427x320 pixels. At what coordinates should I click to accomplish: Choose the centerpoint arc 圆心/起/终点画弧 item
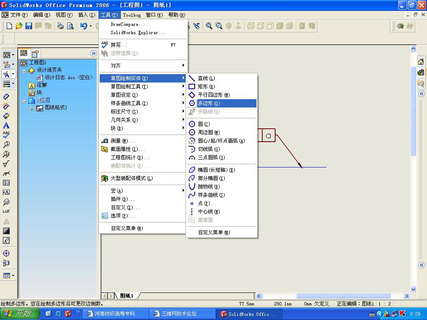tap(221, 141)
